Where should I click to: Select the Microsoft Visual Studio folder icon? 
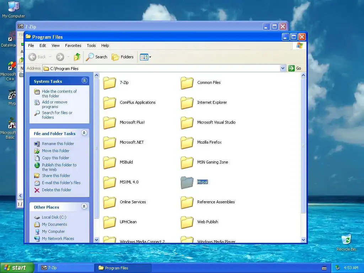point(187,123)
